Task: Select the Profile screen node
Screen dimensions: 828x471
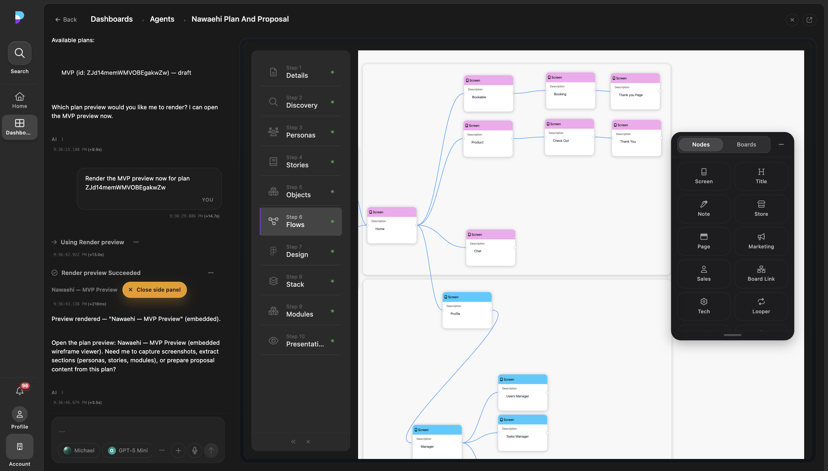Action: click(x=467, y=310)
